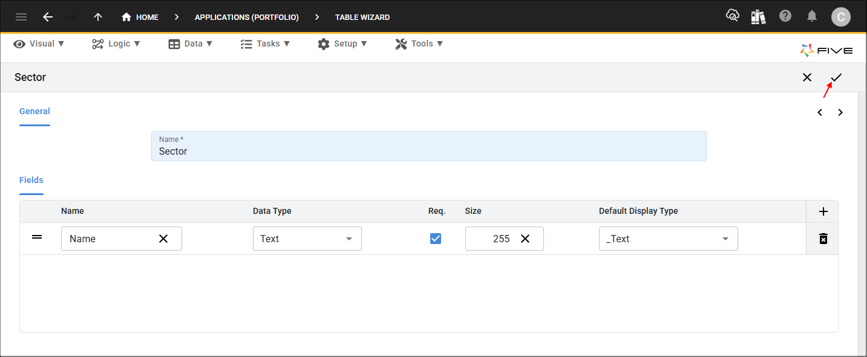The width and height of the screenshot is (867, 357).
Task: Expand the Default Display Type _Text dropdown
Action: pos(669,239)
